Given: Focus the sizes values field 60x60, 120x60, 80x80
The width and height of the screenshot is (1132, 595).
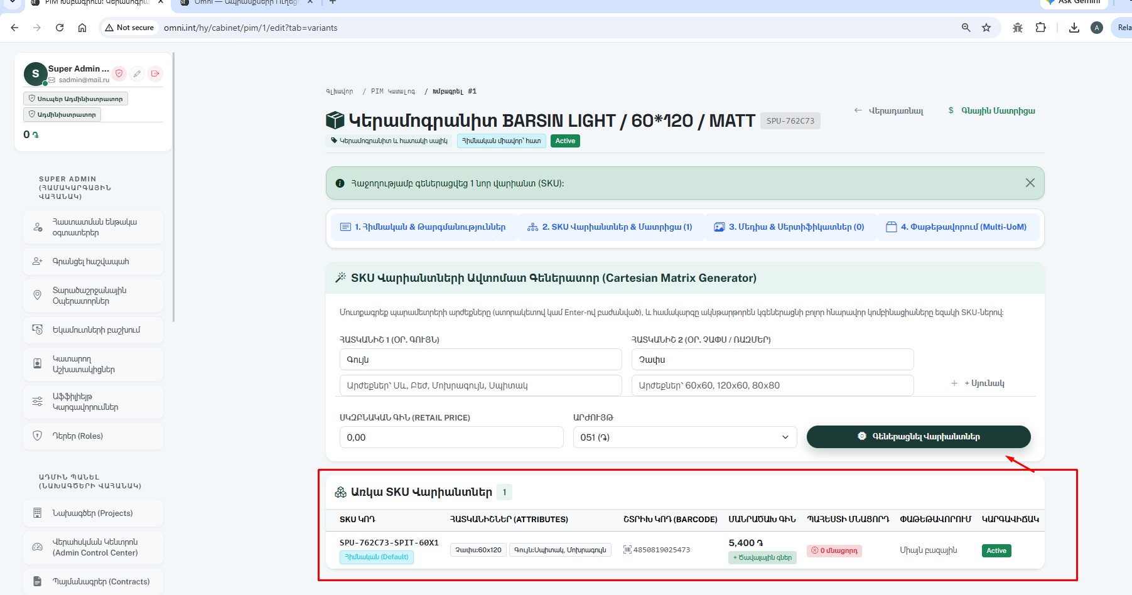Looking at the screenshot, I should 772,385.
